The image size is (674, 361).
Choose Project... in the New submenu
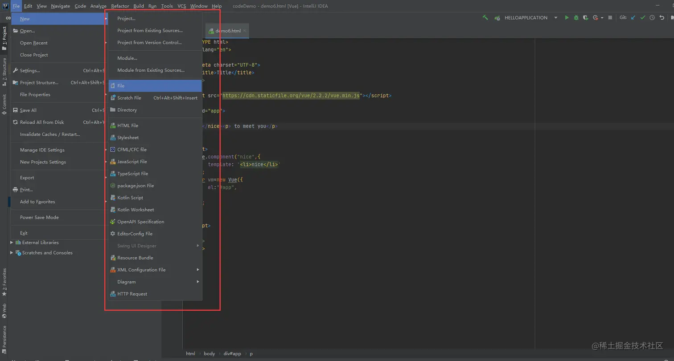click(x=155, y=19)
